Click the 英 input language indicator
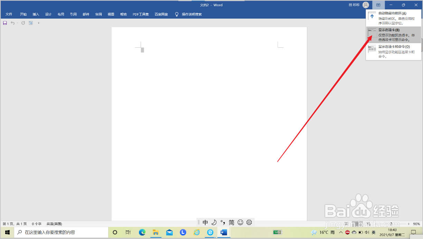This screenshot has height=239, width=423. (x=374, y=232)
